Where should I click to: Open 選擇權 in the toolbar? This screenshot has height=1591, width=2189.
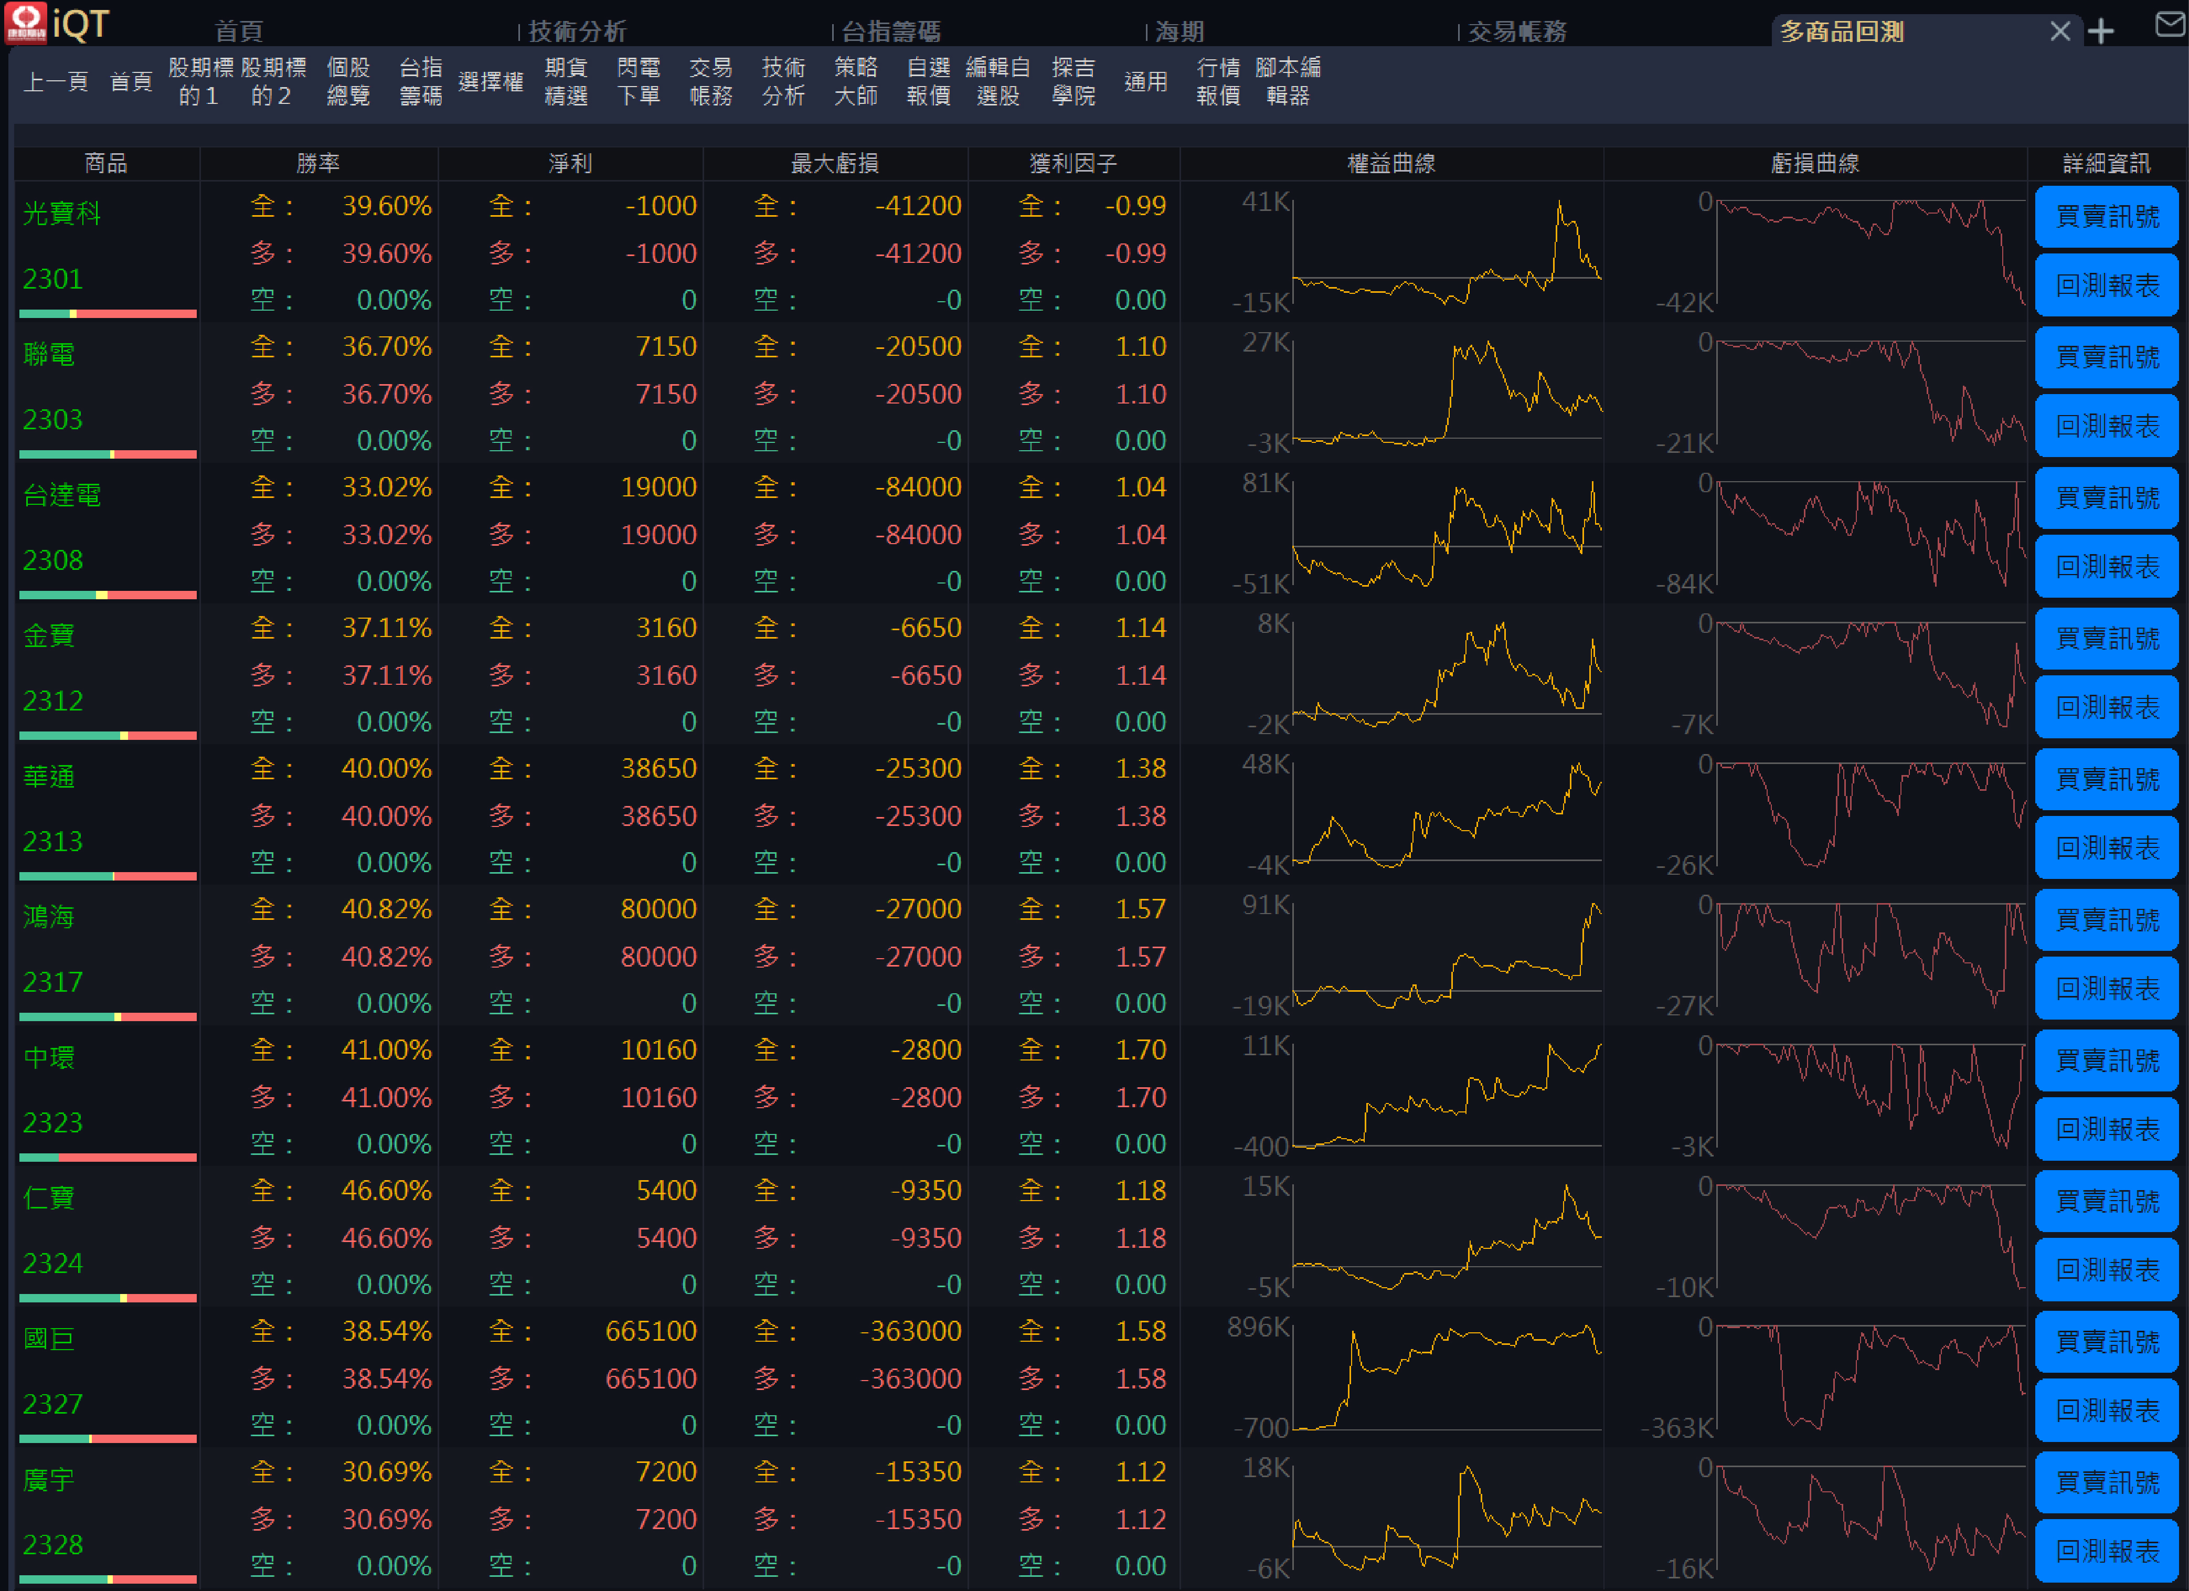pyautogui.click(x=490, y=82)
